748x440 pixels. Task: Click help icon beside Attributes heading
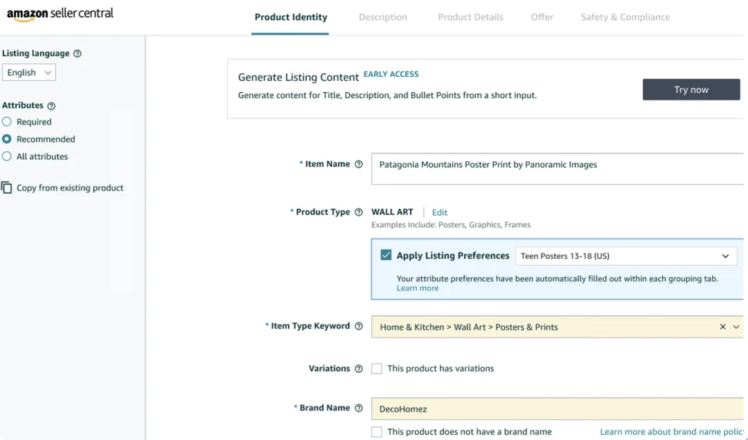coord(51,106)
